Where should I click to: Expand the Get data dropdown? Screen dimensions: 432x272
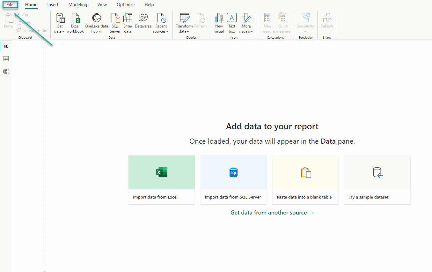point(59,31)
